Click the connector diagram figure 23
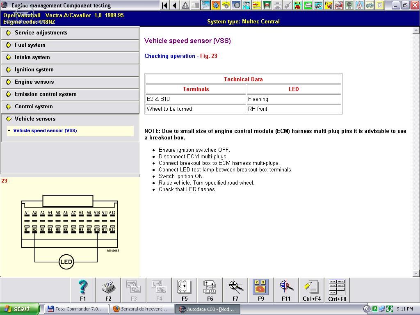Viewport: 420px width, 315px height. point(70,232)
